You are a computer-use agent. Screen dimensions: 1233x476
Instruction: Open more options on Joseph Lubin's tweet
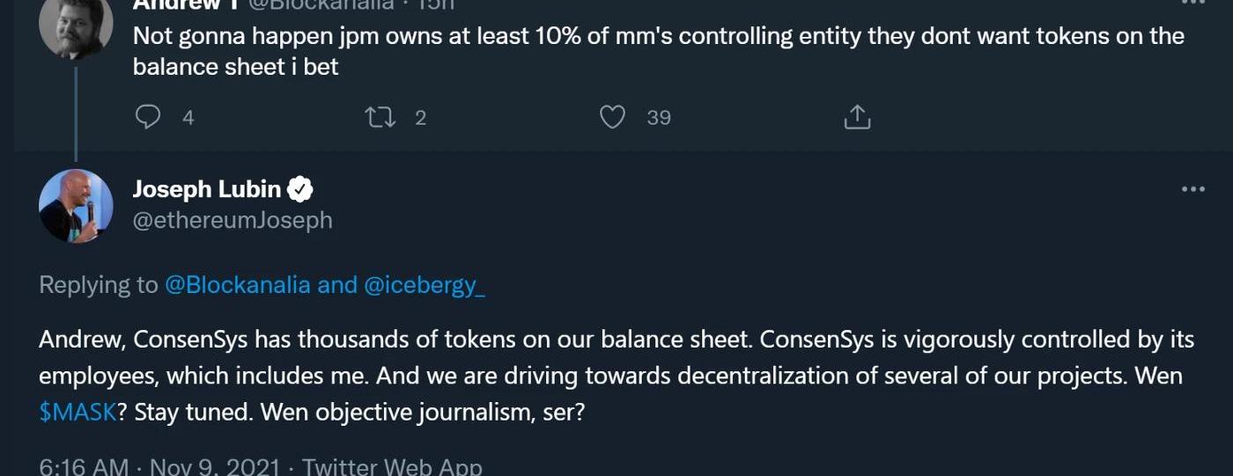1192,189
